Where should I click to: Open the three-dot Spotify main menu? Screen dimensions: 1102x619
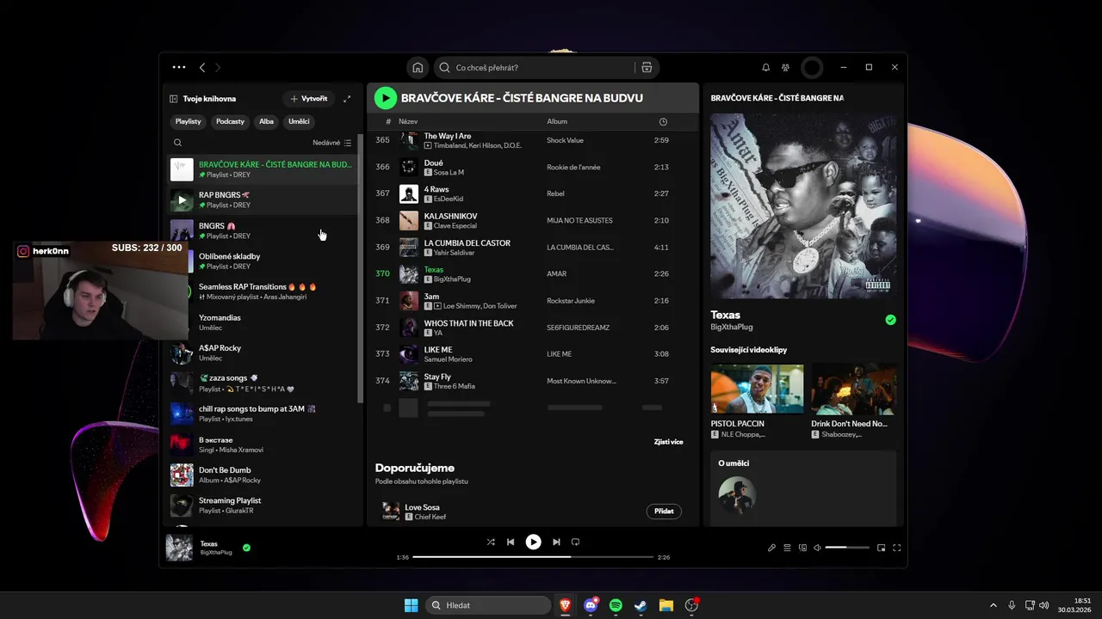pyautogui.click(x=178, y=67)
